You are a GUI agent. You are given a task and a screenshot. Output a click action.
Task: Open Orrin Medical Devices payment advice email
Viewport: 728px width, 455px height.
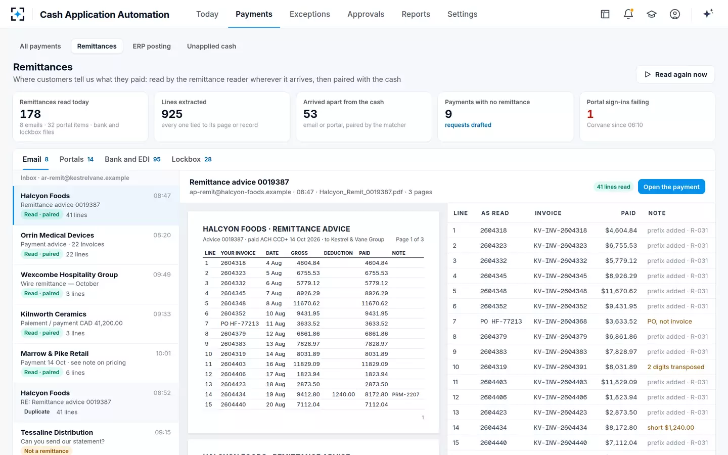tap(96, 245)
